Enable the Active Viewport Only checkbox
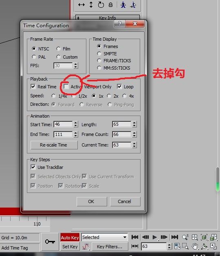 [66, 87]
